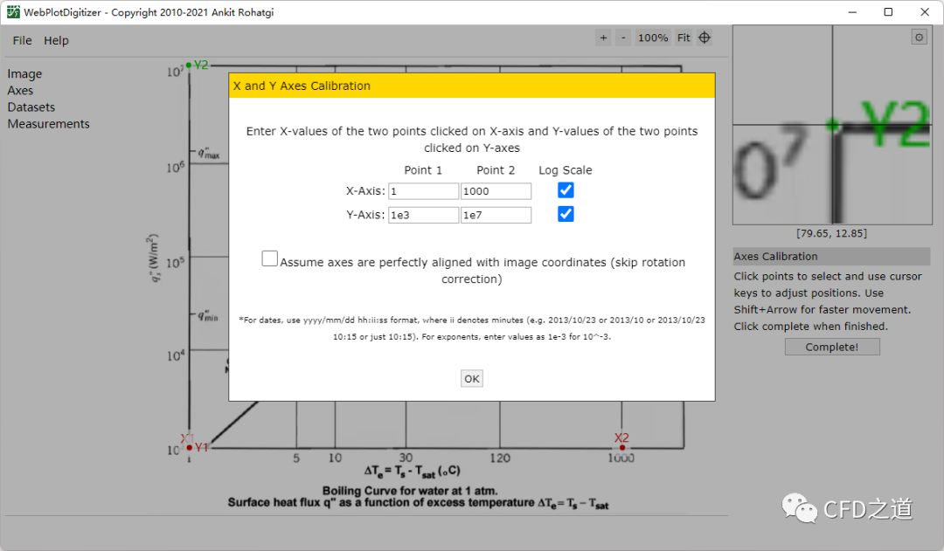Image resolution: width=944 pixels, height=551 pixels.
Task: Expand the Datasets sidebar item
Action: [31, 107]
